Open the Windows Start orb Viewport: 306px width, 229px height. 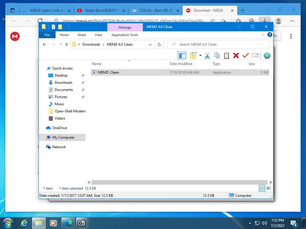pyautogui.click(x=8, y=223)
